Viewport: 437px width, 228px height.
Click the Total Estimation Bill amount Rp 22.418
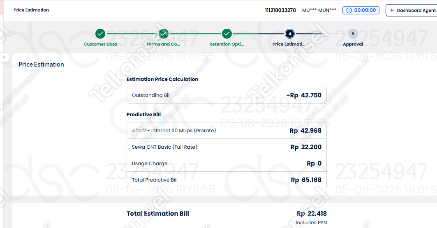coord(312,214)
